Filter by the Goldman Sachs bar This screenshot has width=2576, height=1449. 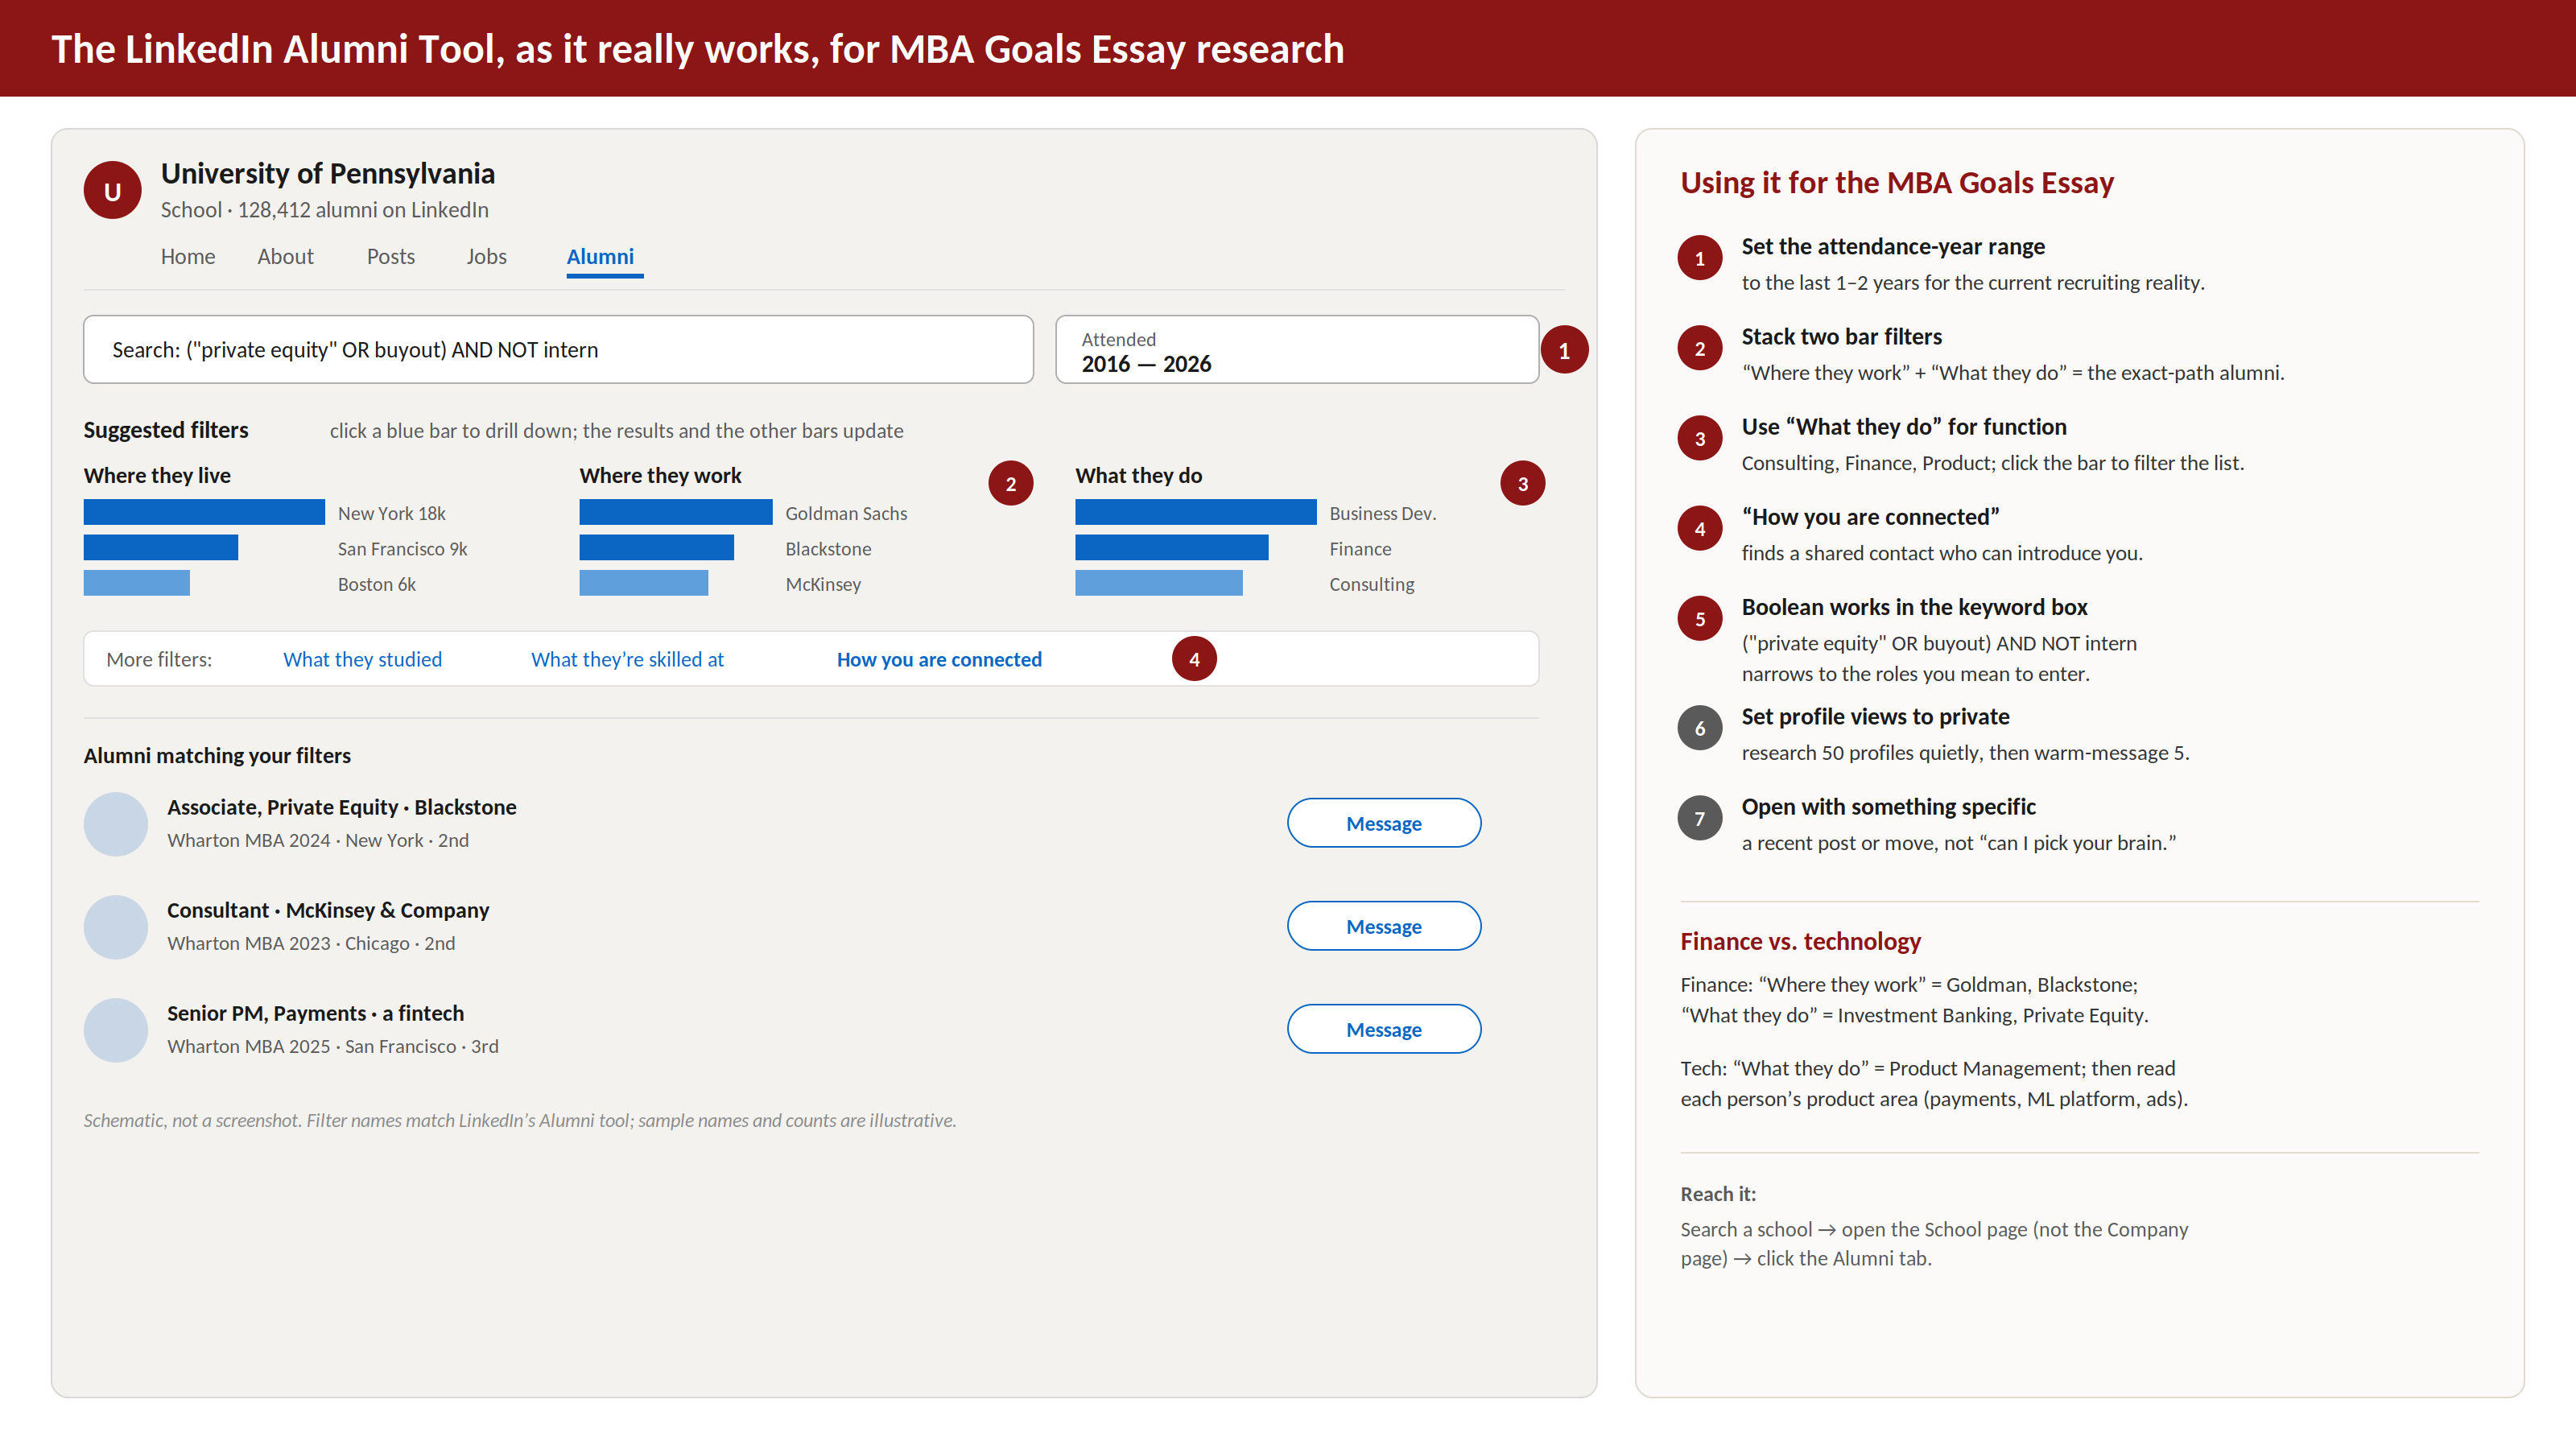[x=676, y=512]
